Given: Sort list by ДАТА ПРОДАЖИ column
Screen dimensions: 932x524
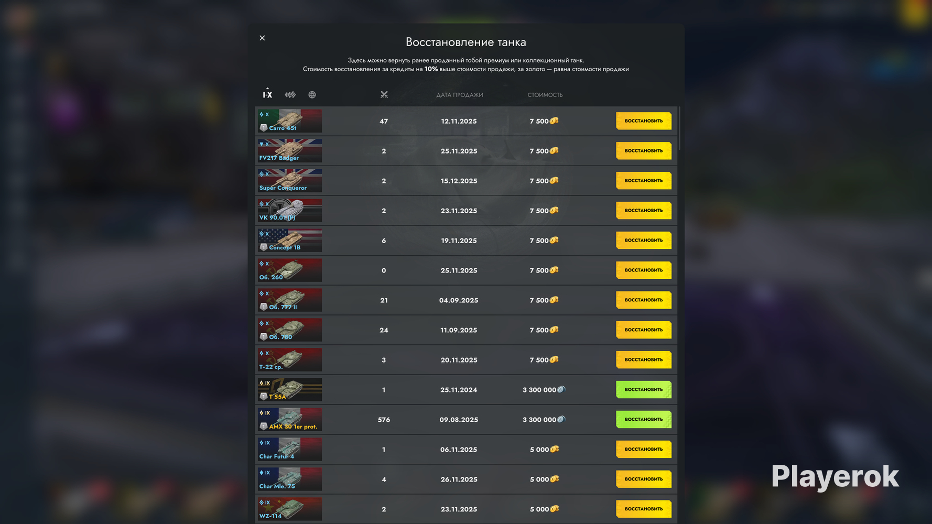Looking at the screenshot, I should click(x=460, y=95).
